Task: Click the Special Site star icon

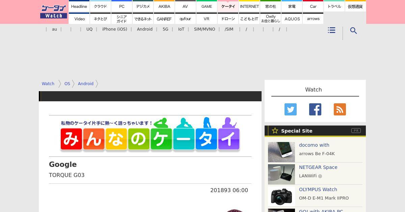Action: tap(275, 131)
